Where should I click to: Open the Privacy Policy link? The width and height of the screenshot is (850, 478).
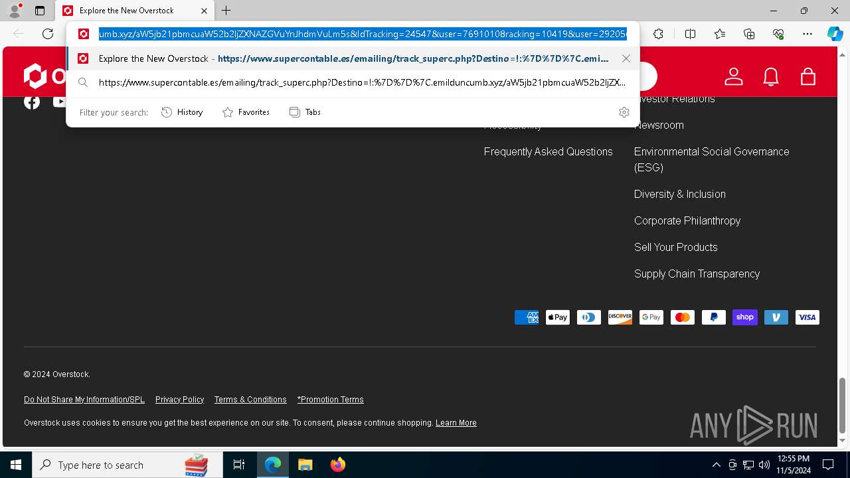[x=179, y=400]
